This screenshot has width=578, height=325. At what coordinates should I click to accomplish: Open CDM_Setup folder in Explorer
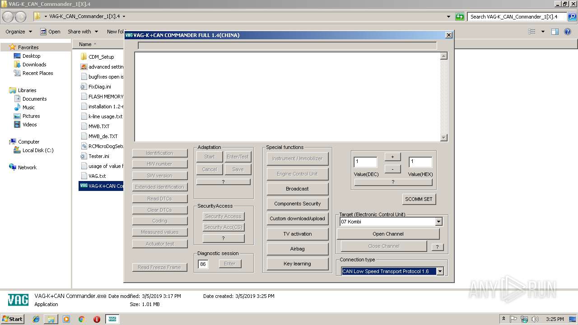(101, 57)
